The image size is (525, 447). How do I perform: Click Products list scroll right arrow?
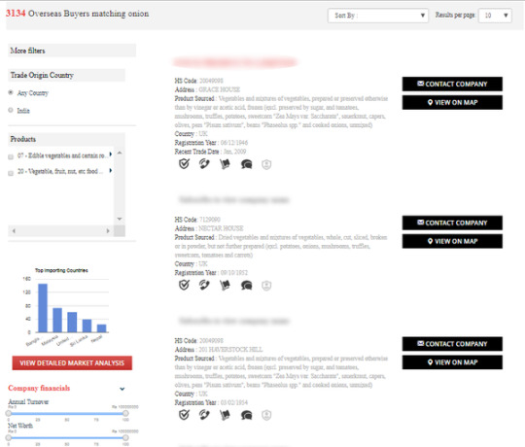point(108,231)
